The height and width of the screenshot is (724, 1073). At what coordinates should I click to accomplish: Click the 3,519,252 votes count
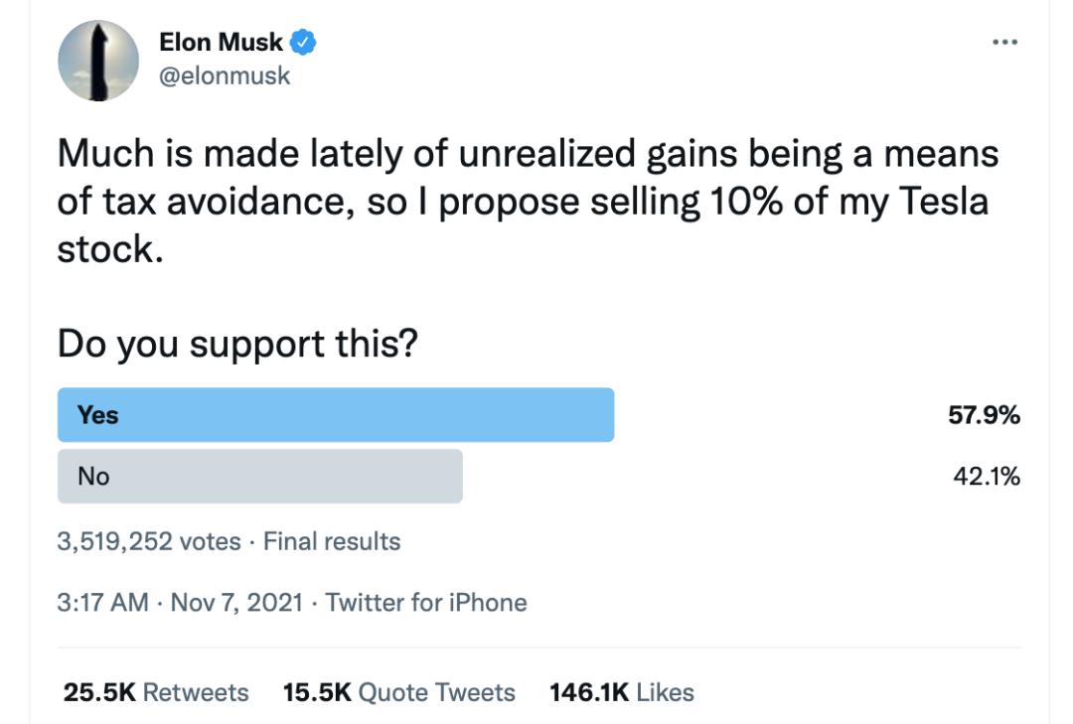pos(149,541)
